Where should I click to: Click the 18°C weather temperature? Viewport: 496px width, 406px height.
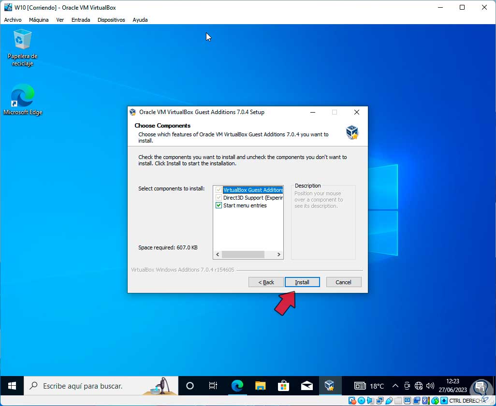pos(377,386)
